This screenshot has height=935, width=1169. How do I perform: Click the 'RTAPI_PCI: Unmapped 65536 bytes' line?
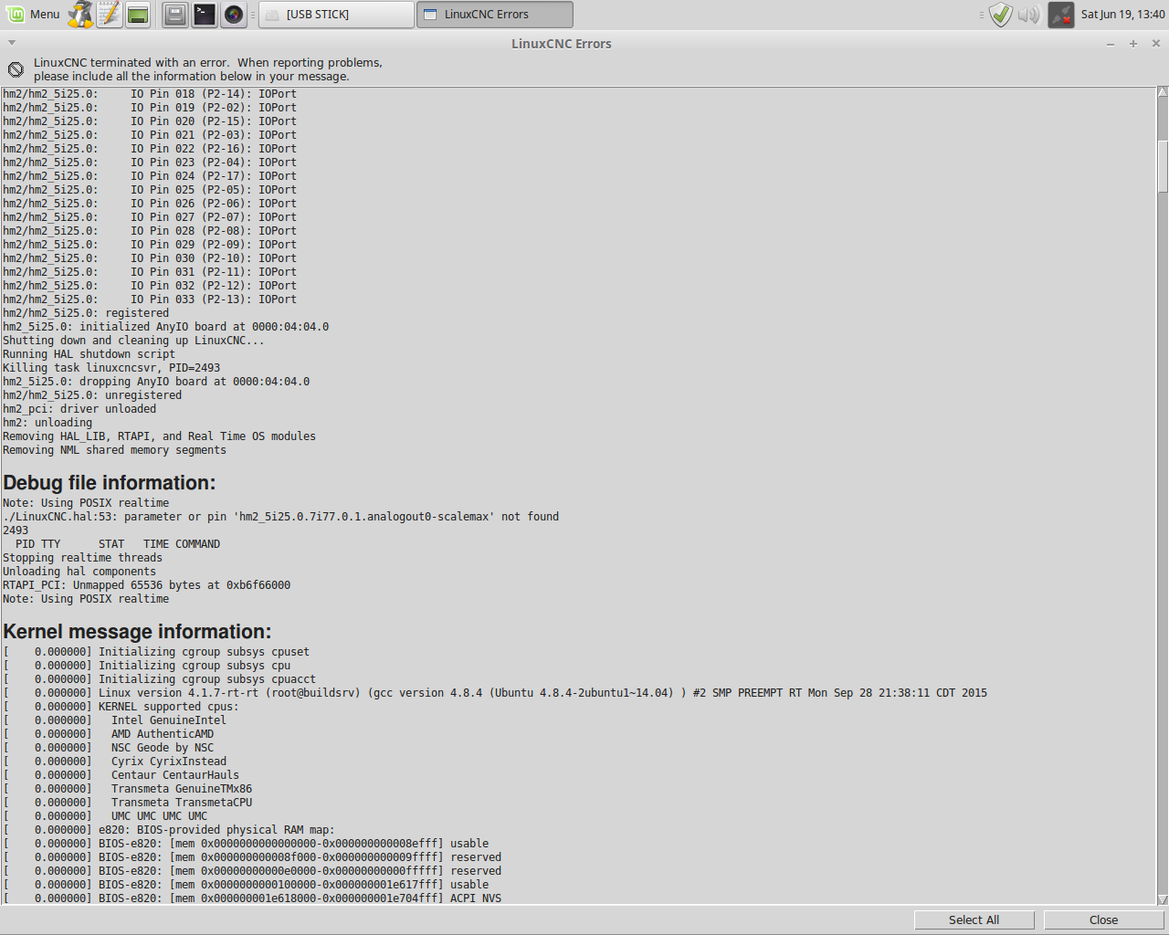coord(146,585)
